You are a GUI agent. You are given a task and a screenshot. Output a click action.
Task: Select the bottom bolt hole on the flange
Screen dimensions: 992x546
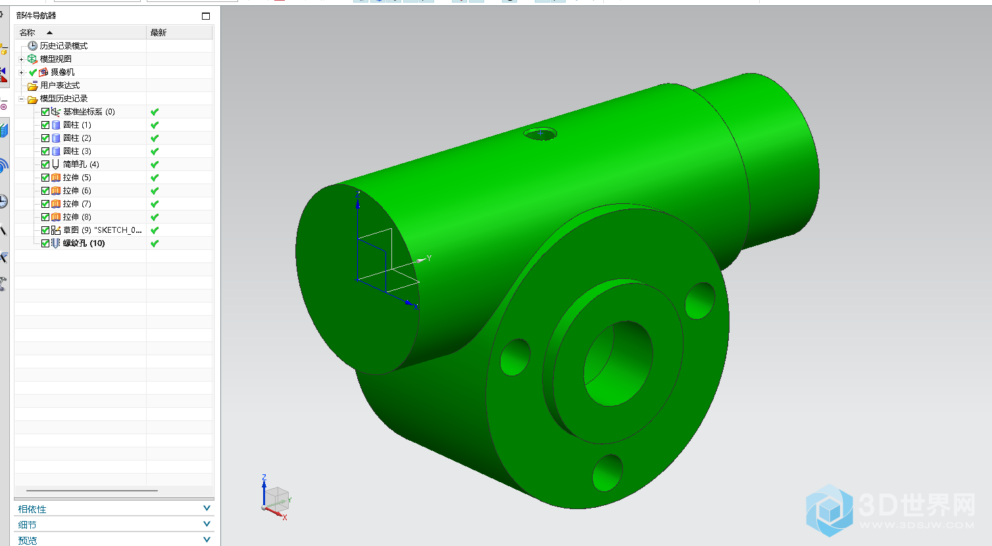pyautogui.click(x=607, y=472)
